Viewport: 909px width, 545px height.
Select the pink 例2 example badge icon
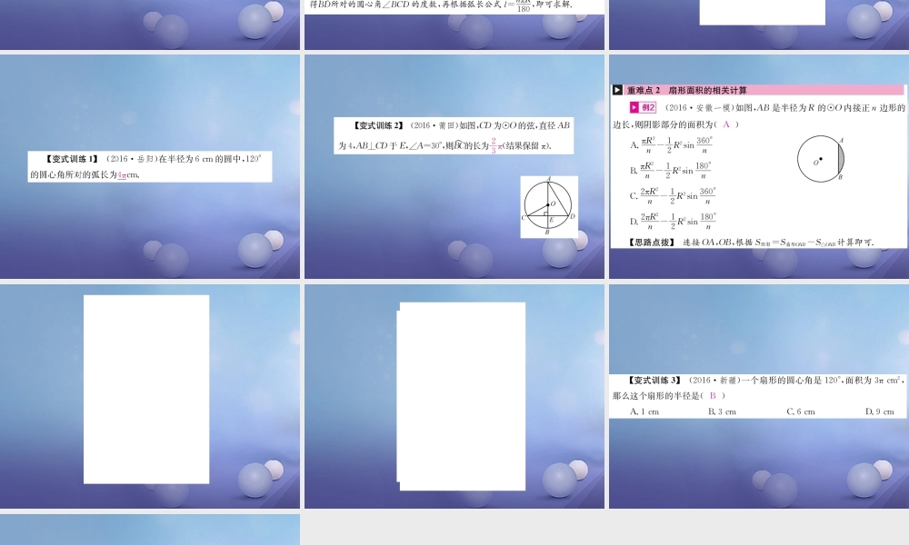pos(642,107)
